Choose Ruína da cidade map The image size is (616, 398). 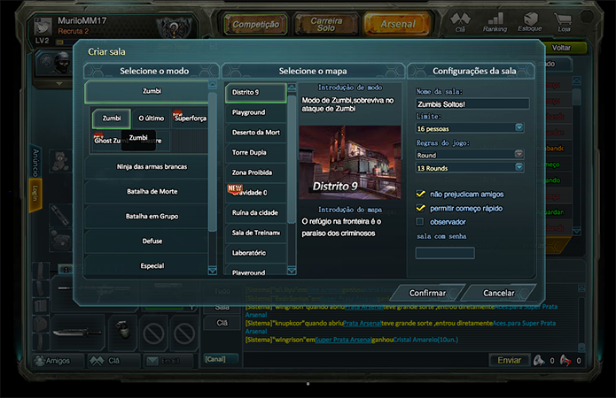click(256, 212)
